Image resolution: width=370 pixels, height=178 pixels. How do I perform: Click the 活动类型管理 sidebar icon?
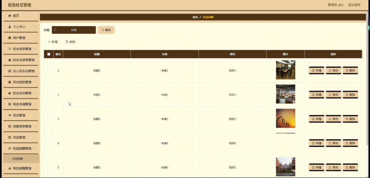pos(10,82)
